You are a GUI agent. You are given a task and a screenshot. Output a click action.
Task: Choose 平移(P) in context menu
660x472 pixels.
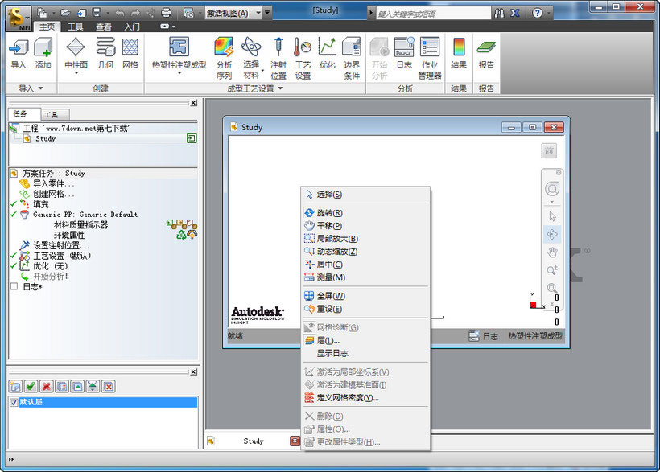pyautogui.click(x=365, y=226)
